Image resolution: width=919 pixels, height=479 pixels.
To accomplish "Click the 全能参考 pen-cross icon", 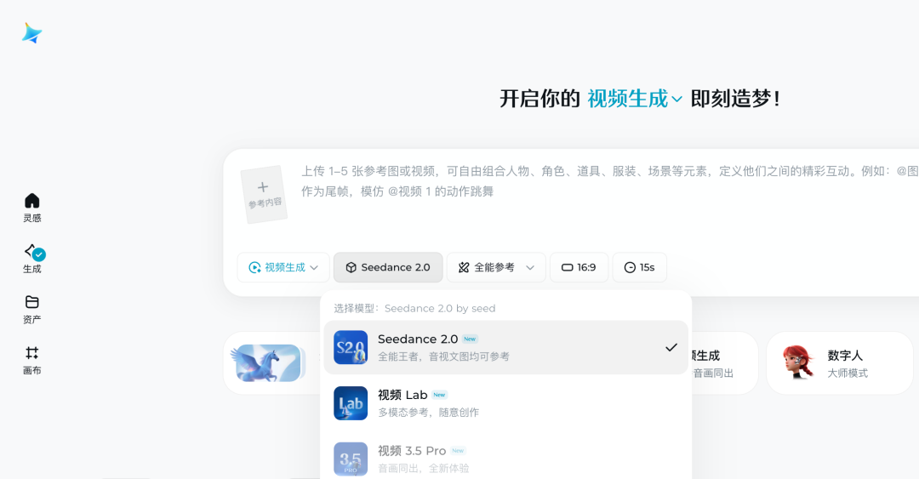I will tap(464, 267).
